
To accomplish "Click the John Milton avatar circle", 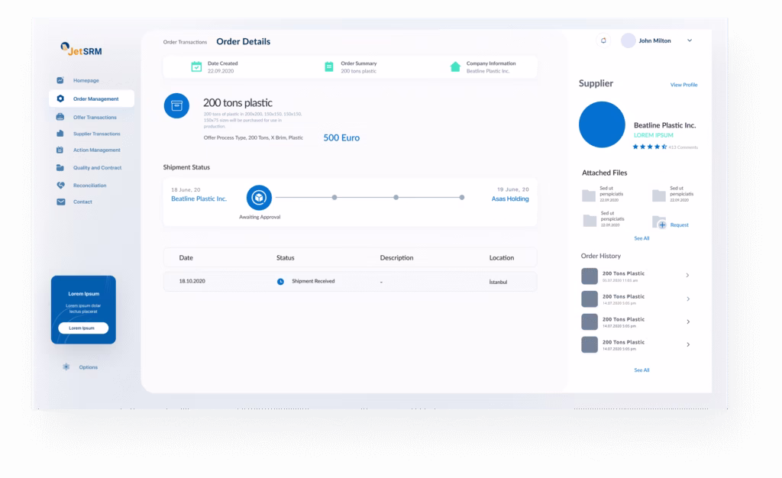I will click(x=629, y=40).
